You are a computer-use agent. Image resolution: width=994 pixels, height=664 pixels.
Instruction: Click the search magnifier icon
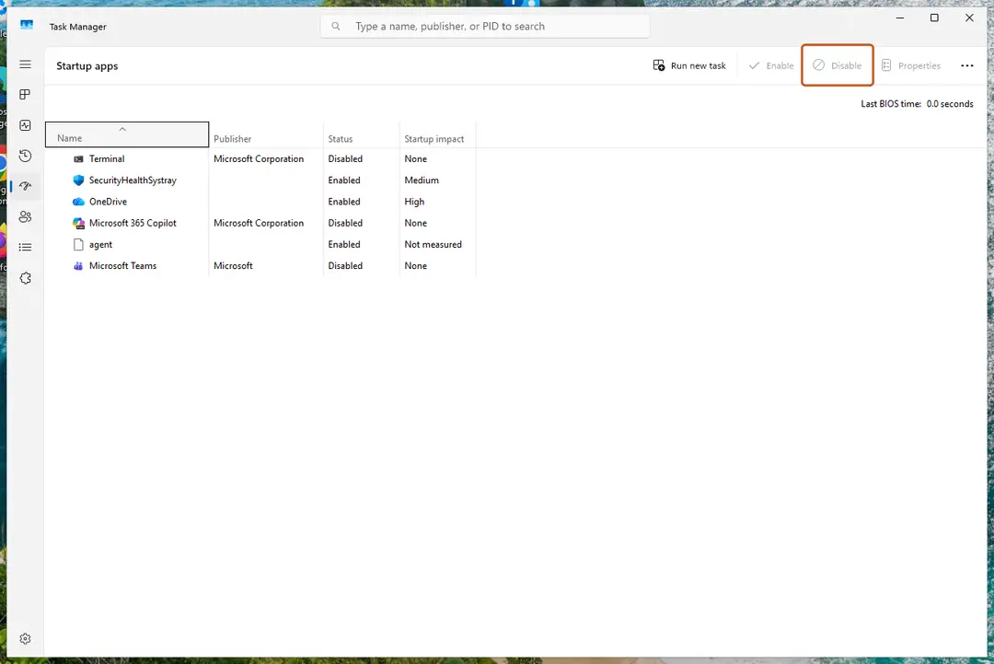pyautogui.click(x=336, y=26)
